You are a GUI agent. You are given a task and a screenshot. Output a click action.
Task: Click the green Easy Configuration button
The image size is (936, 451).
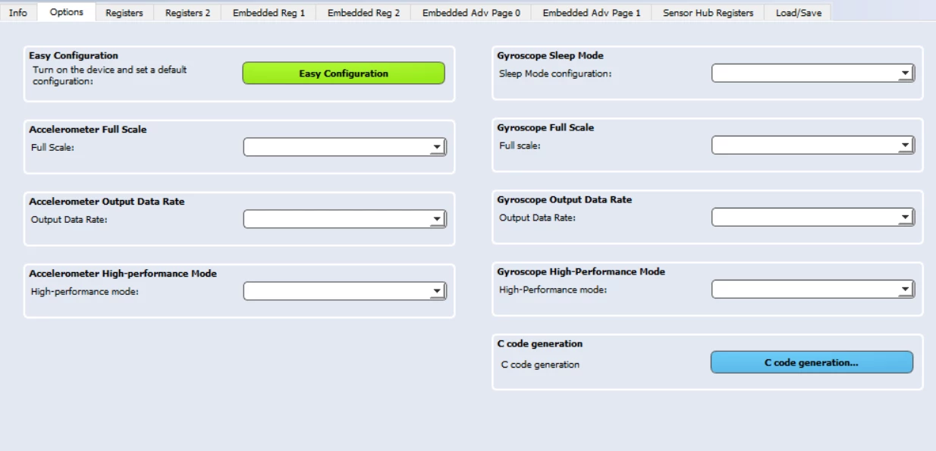point(344,74)
